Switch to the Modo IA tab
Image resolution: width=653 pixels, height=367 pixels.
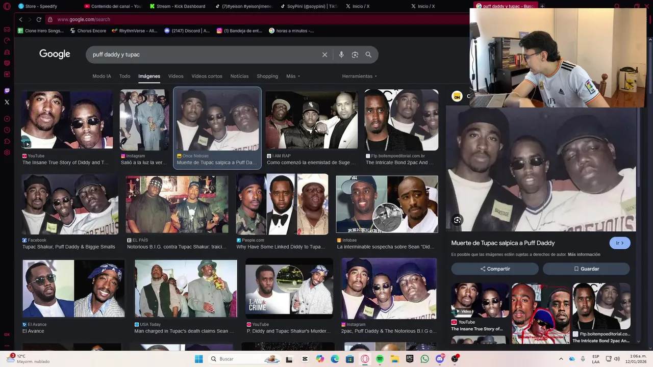click(102, 76)
